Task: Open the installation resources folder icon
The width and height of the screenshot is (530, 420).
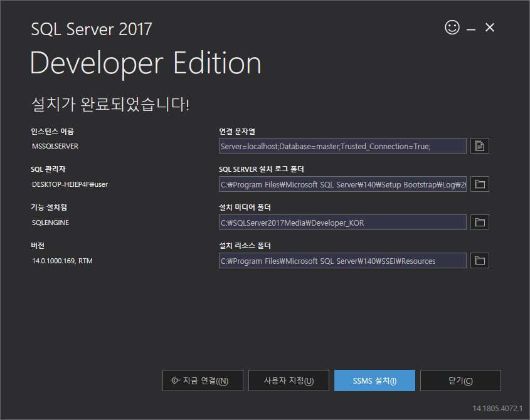Action: pyautogui.click(x=480, y=261)
